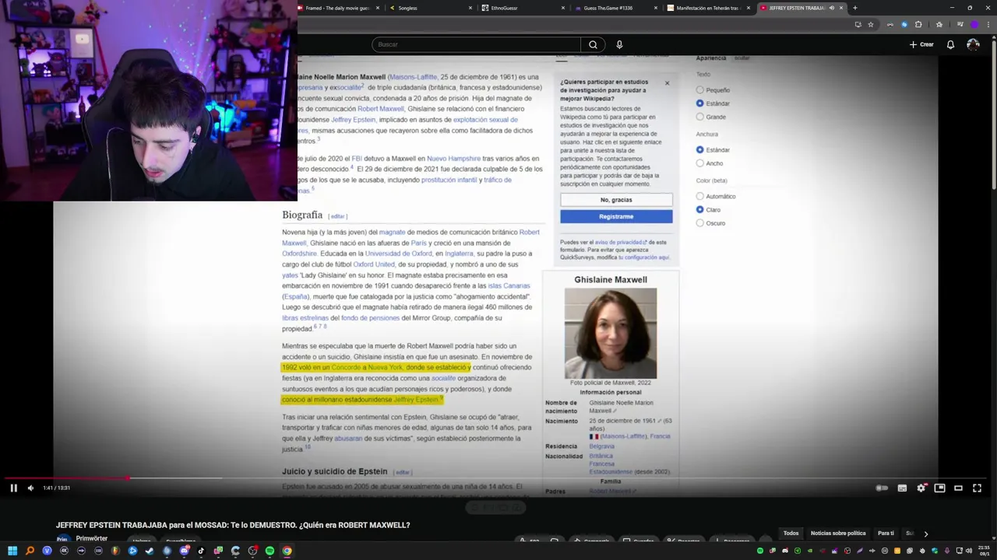Open YouTube notifications bell
997x560 pixels.
pos(950,44)
